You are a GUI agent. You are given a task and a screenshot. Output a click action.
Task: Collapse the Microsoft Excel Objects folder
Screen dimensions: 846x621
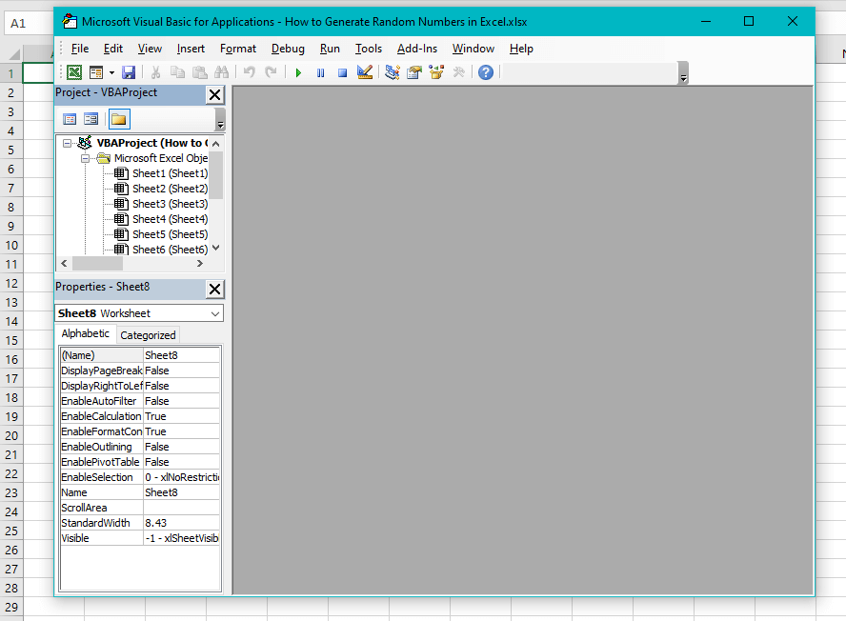point(86,157)
